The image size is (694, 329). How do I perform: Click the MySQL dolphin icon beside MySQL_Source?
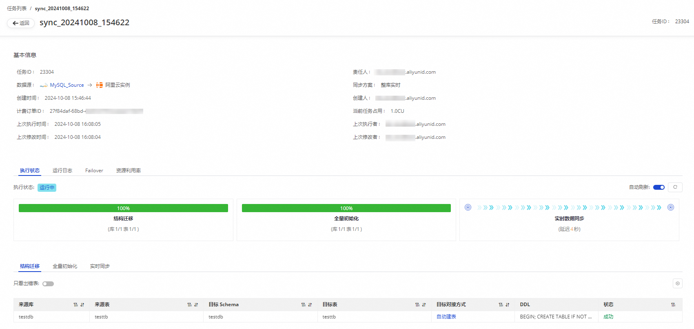(44, 85)
